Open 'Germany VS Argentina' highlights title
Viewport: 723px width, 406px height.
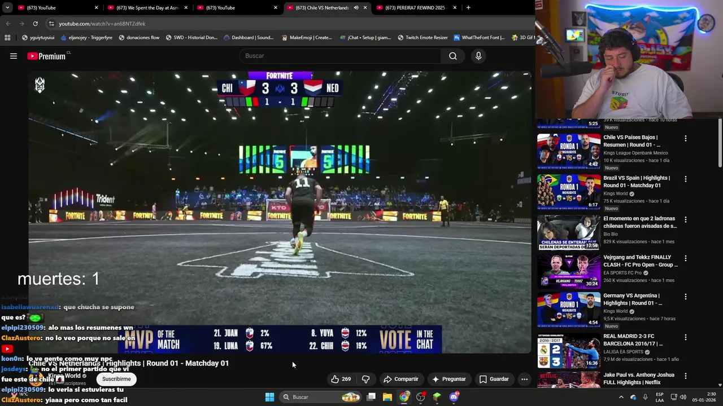tap(633, 299)
